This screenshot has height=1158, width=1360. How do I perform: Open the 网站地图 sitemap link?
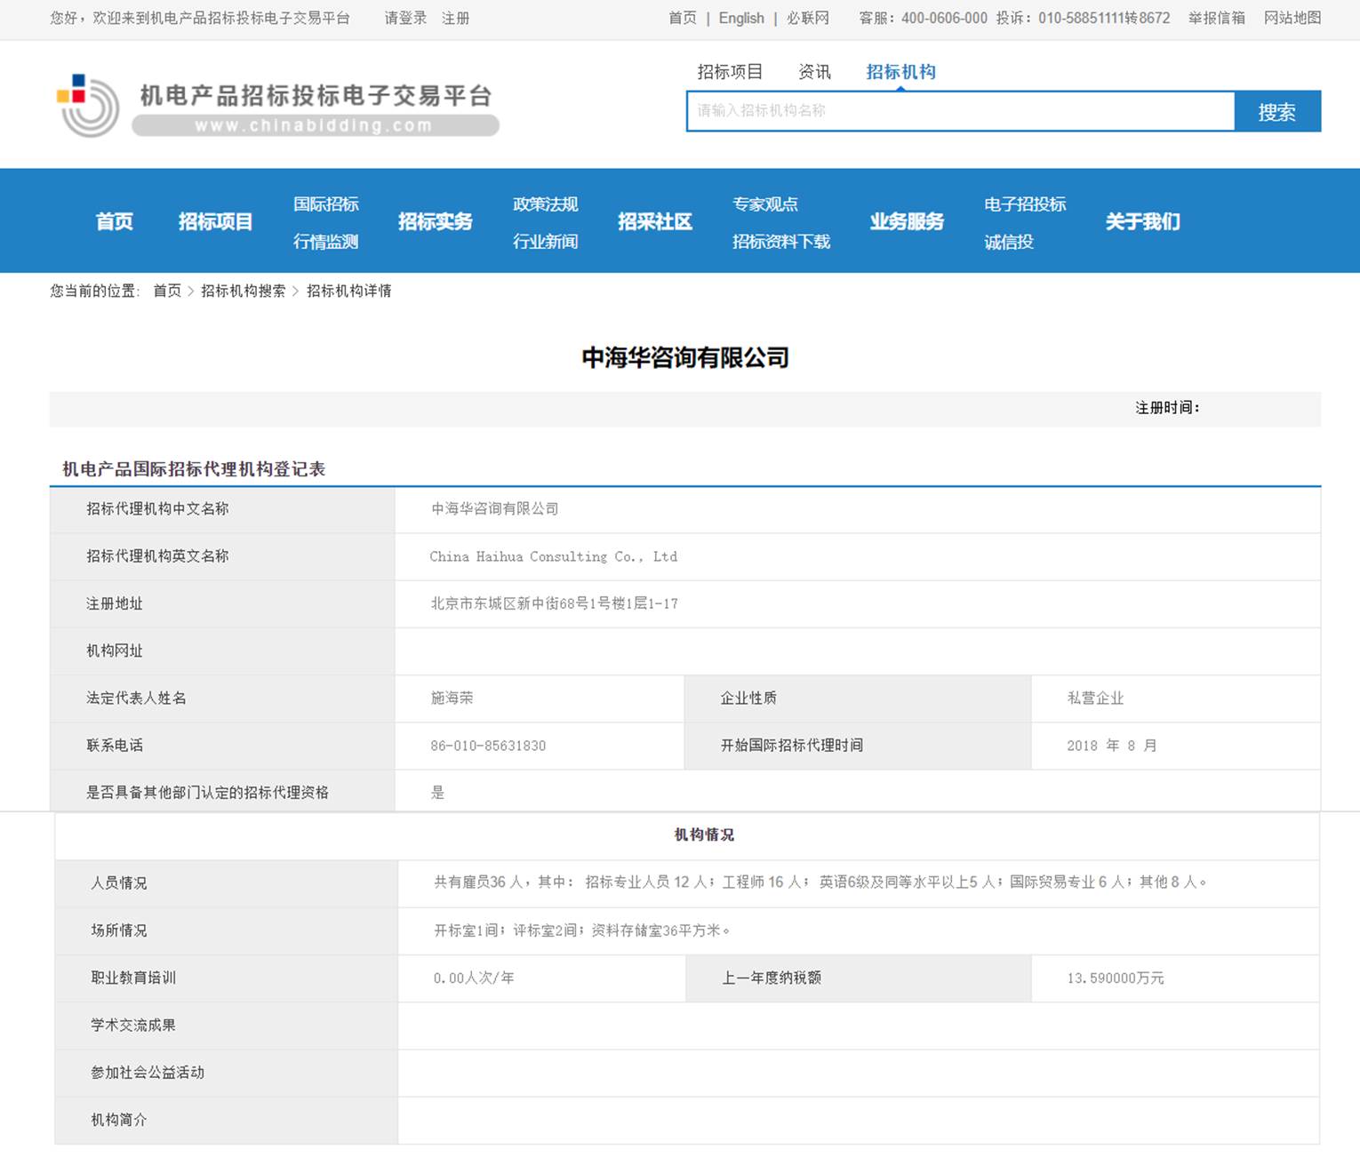(1292, 18)
